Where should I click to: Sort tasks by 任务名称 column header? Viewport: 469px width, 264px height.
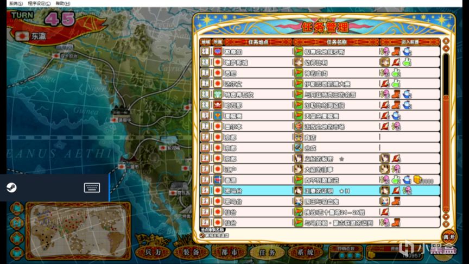point(337,42)
